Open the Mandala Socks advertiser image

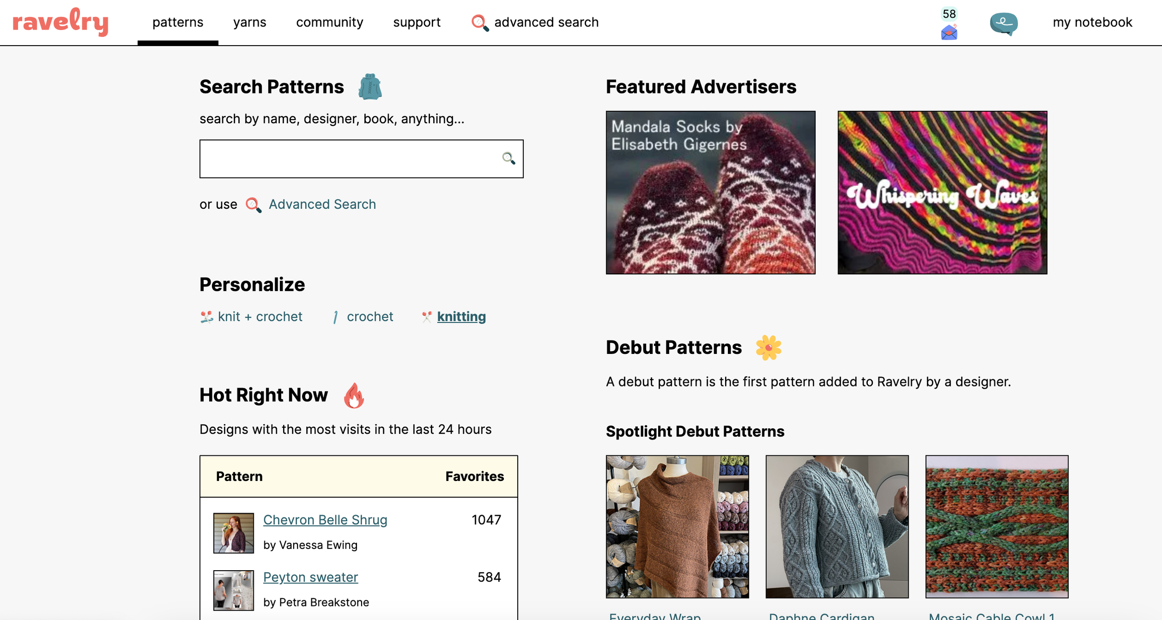[710, 192]
